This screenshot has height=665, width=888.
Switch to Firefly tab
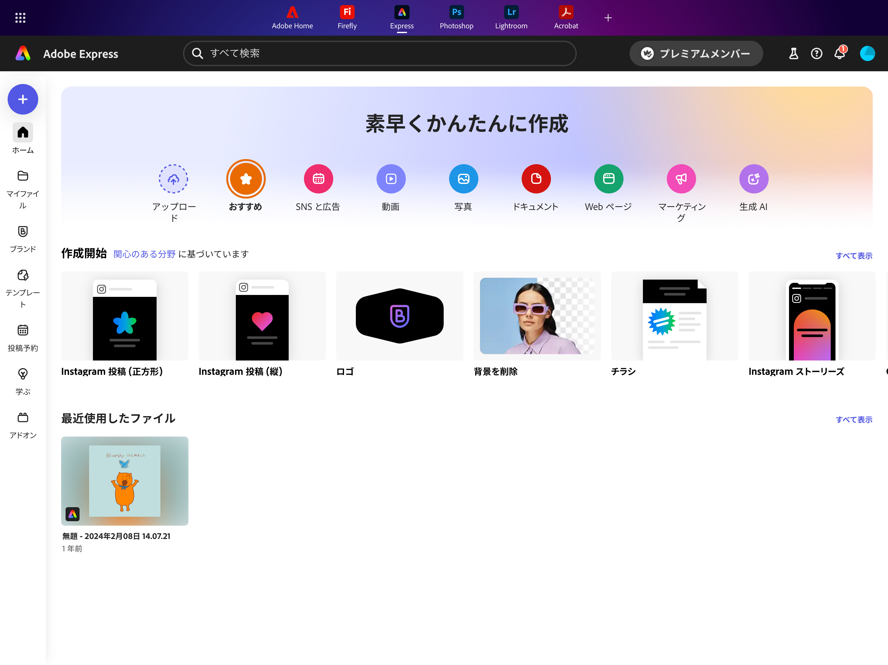click(347, 17)
